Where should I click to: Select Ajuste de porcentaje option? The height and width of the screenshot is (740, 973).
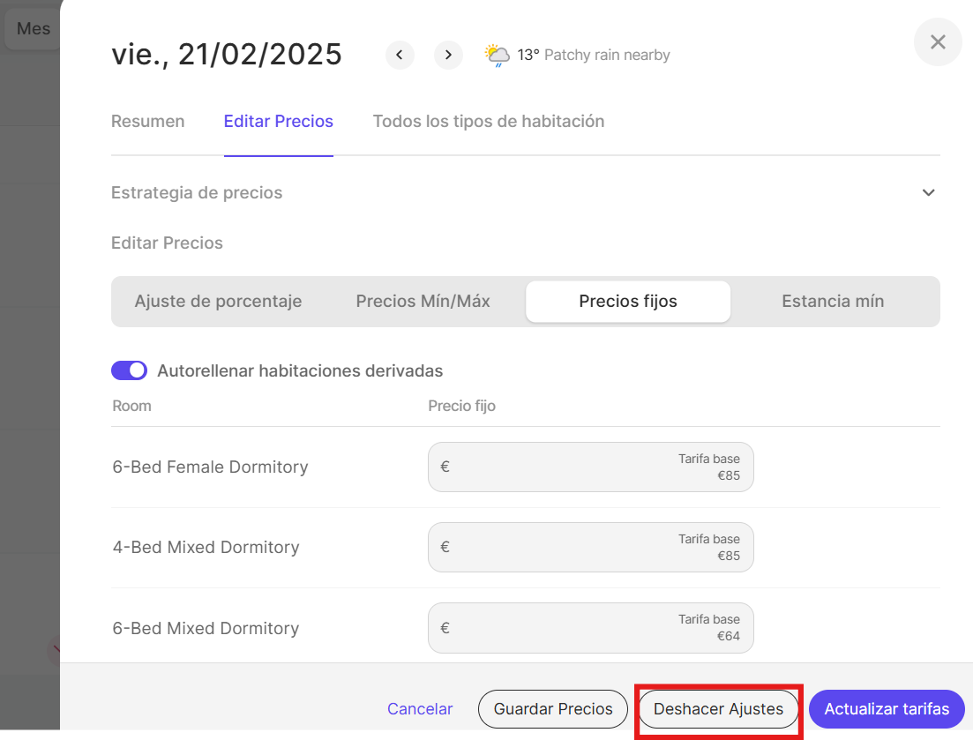click(218, 302)
